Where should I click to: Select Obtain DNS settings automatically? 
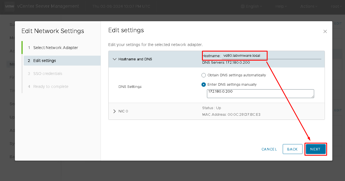(x=204, y=75)
